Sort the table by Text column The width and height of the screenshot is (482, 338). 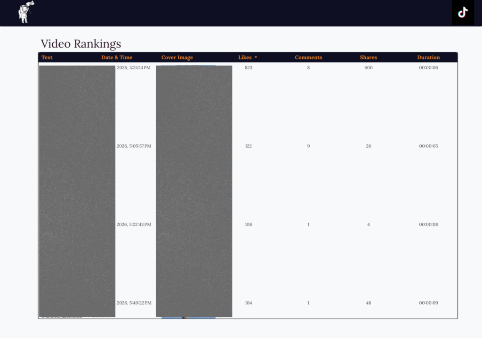coord(47,57)
